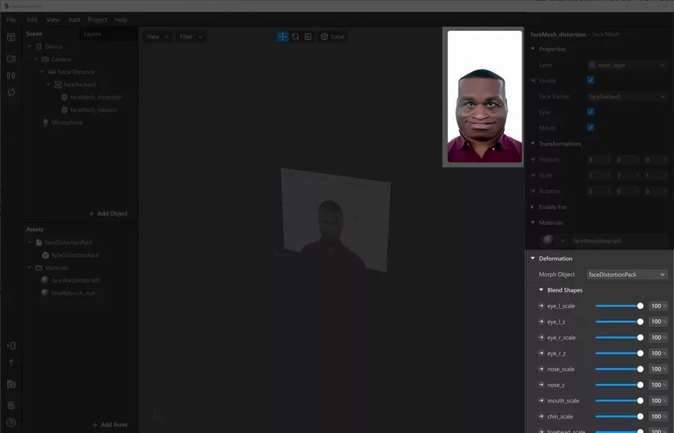Click the faceWarpMaterial0 sphere icon in Assets
The image size is (674, 433).
point(45,280)
